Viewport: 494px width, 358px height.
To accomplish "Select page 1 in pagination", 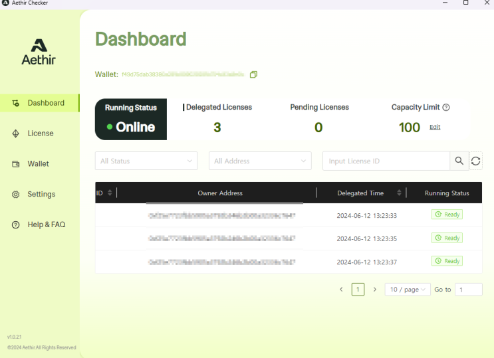I will [358, 290].
